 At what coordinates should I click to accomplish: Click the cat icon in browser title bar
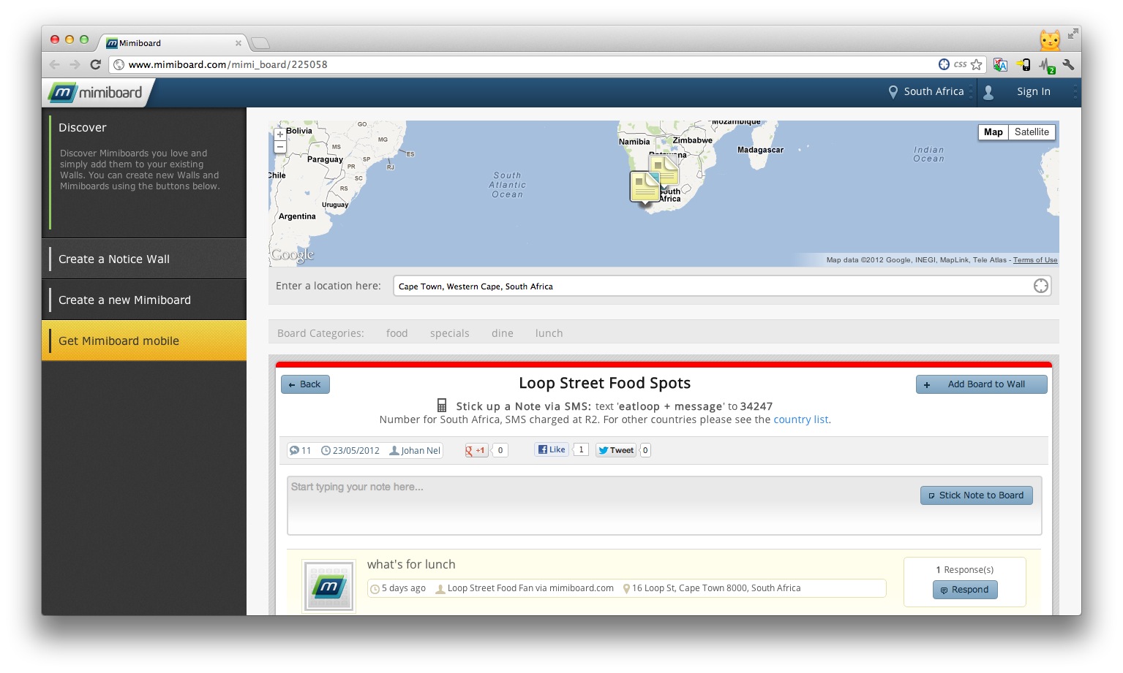[x=1050, y=39]
